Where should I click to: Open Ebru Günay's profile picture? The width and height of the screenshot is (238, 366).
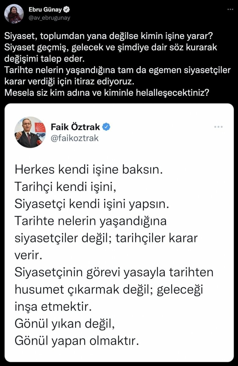14,14
